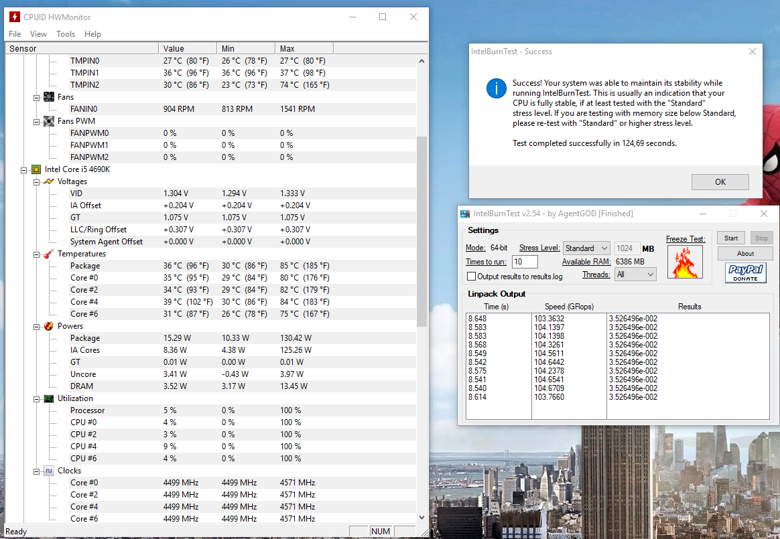Collapse the Intel Core i5 4690K node
Image resolution: width=780 pixels, height=539 pixels.
(x=23, y=170)
